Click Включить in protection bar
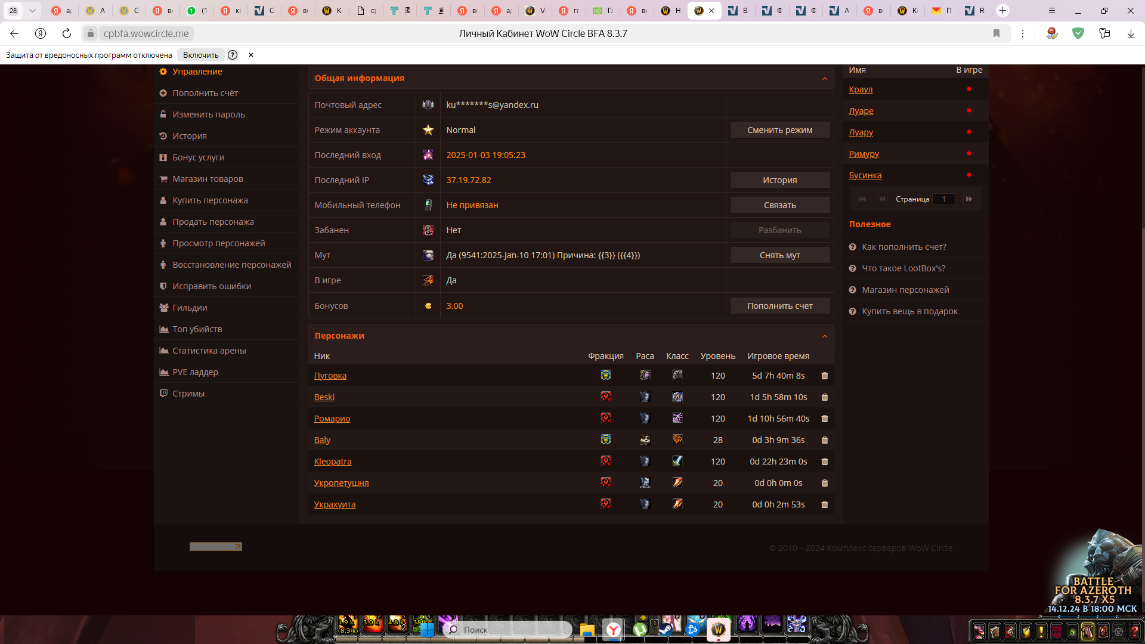Screen dimensions: 1145x644 [x=200, y=55]
